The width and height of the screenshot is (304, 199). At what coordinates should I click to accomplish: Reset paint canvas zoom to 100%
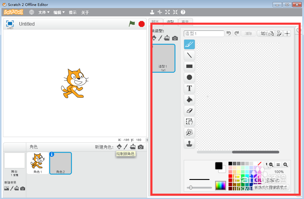point(278,165)
